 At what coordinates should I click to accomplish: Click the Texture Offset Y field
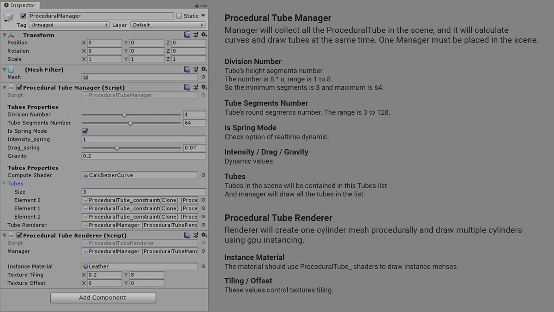pos(146,283)
